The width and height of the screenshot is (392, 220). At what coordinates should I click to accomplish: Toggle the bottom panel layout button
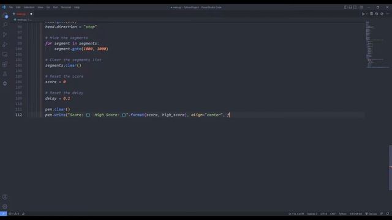click(x=350, y=7)
